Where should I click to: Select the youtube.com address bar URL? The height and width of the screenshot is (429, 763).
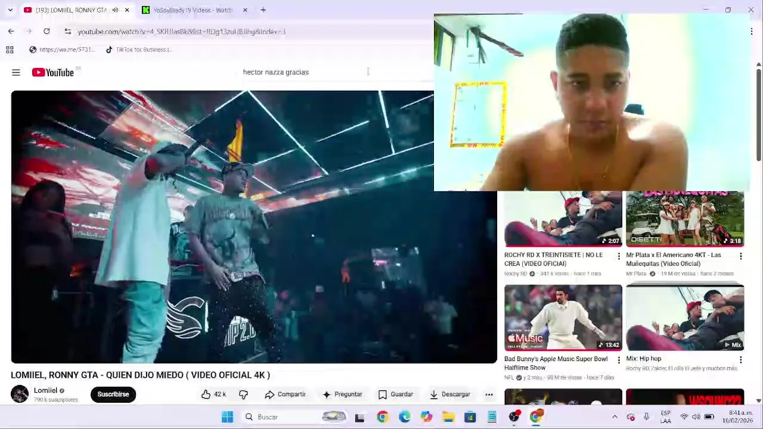pyautogui.click(x=182, y=31)
